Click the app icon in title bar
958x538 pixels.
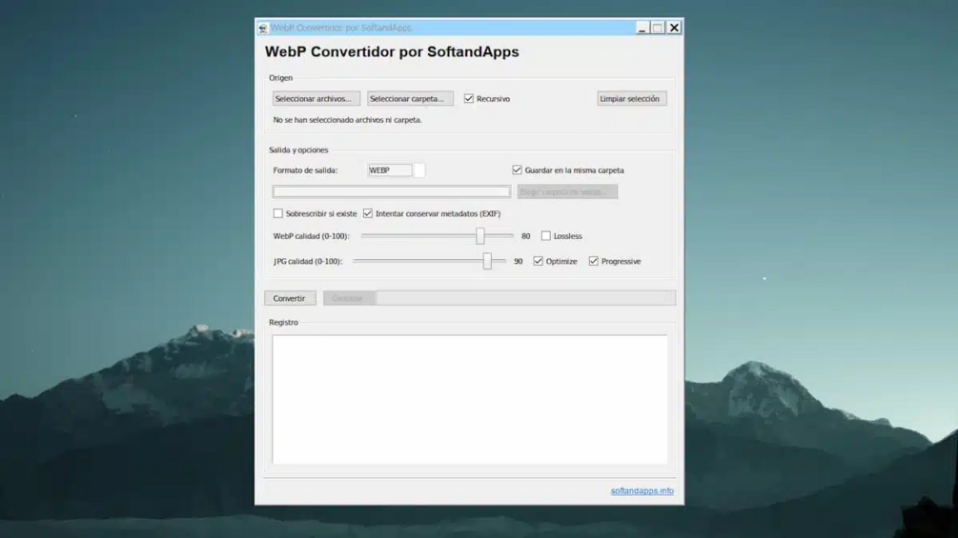click(263, 28)
